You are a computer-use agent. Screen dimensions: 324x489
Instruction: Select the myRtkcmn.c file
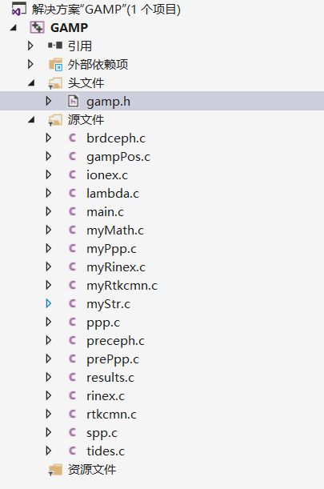click(x=122, y=286)
